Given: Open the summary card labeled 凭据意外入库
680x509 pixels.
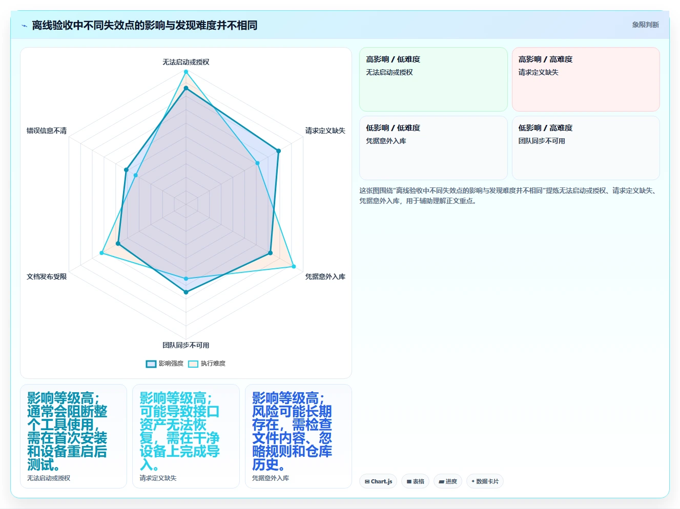Looking at the screenshot, I should click(x=298, y=436).
